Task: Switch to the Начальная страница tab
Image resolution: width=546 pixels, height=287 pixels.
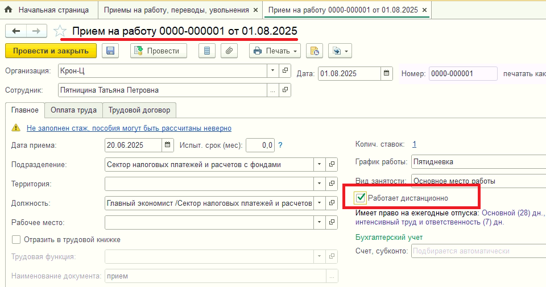Action: point(49,10)
